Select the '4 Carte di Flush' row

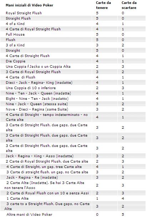pyautogui.click(x=73, y=77)
